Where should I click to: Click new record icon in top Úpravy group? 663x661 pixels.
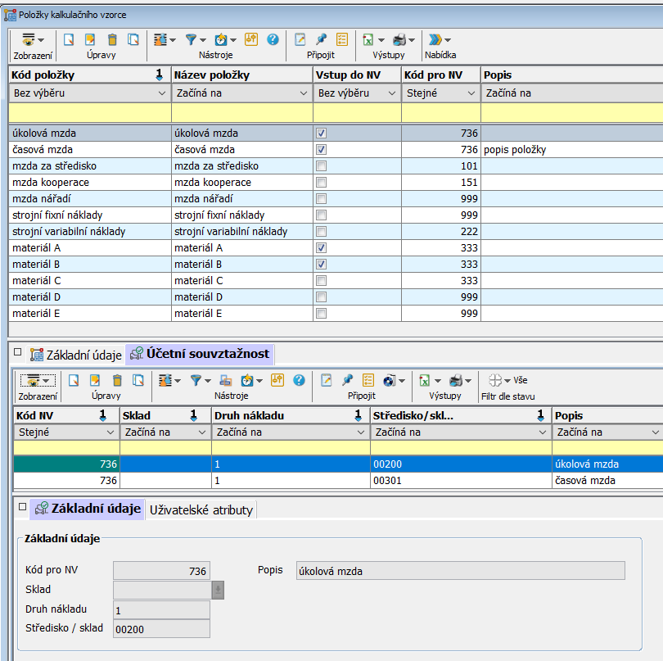[69, 40]
